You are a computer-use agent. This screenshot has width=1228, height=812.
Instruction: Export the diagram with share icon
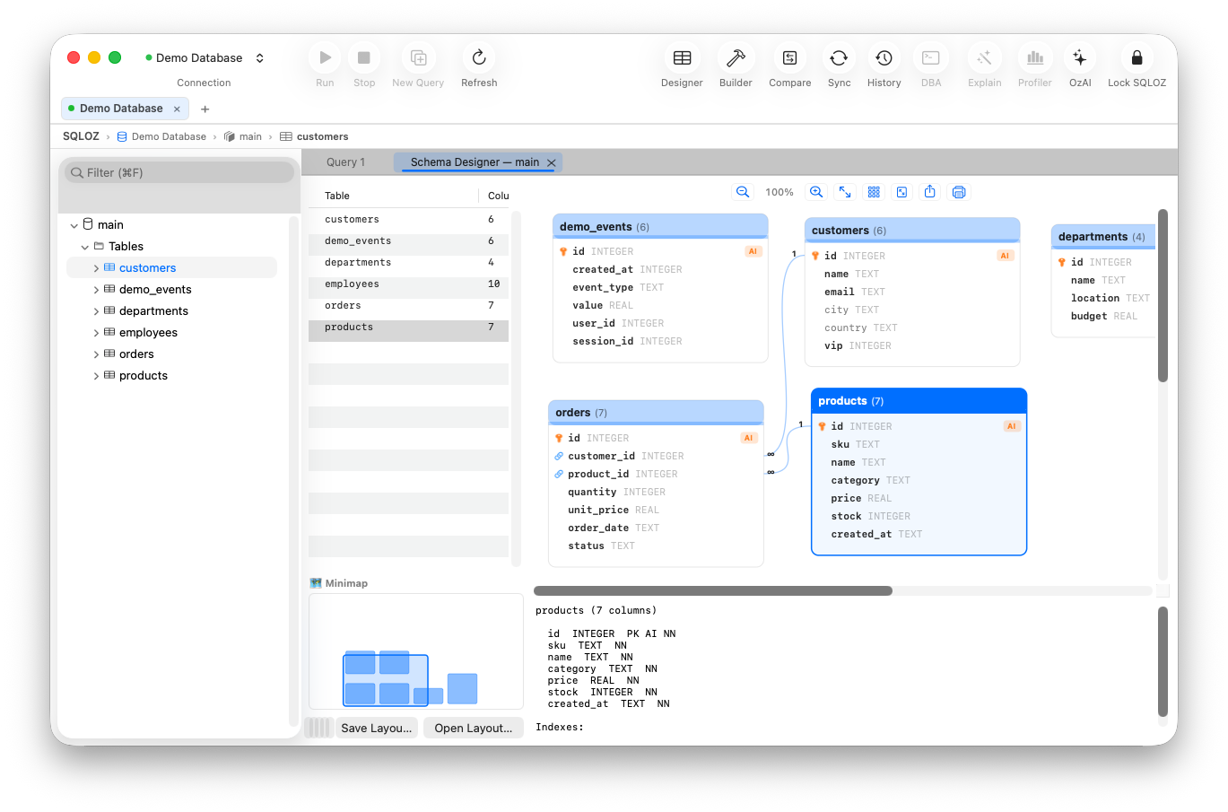click(930, 192)
